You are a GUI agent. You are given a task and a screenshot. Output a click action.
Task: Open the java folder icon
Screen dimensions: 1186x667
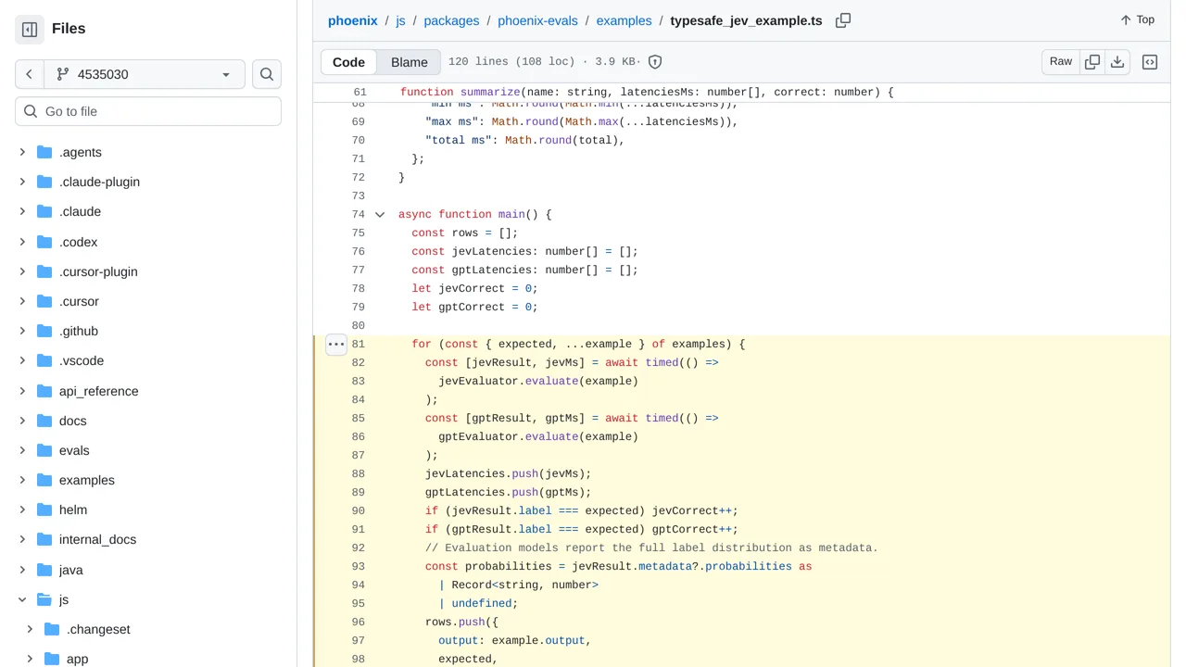tap(44, 570)
